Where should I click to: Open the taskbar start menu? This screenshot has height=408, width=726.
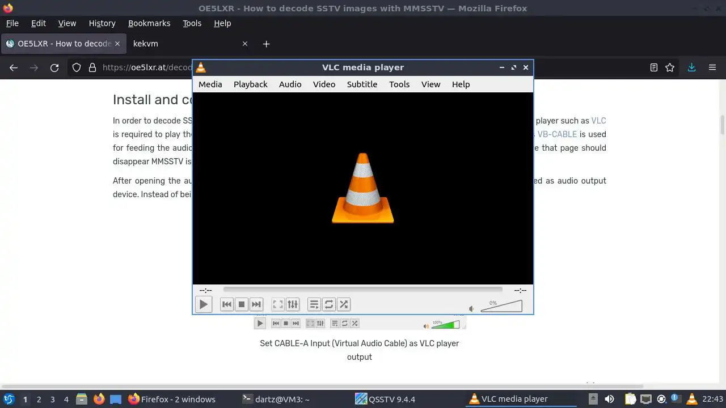9,399
